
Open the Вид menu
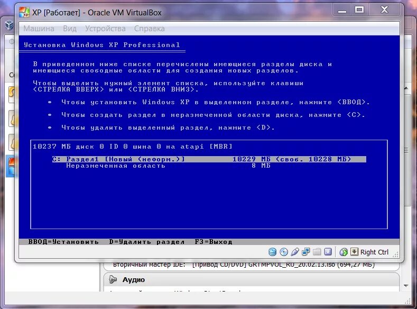pyautogui.click(x=70, y=29)
